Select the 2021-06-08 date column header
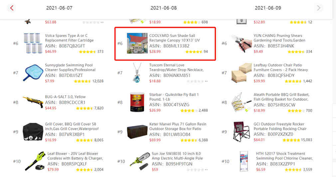 [x=163, y=8]
